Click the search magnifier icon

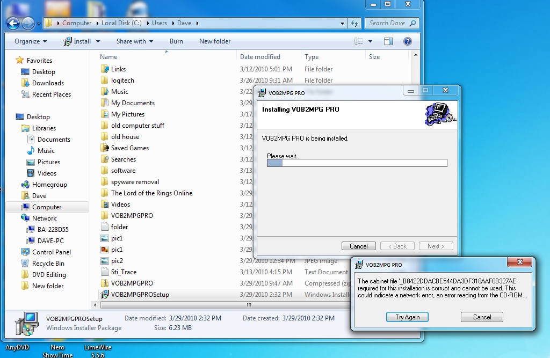coord(413,23)
